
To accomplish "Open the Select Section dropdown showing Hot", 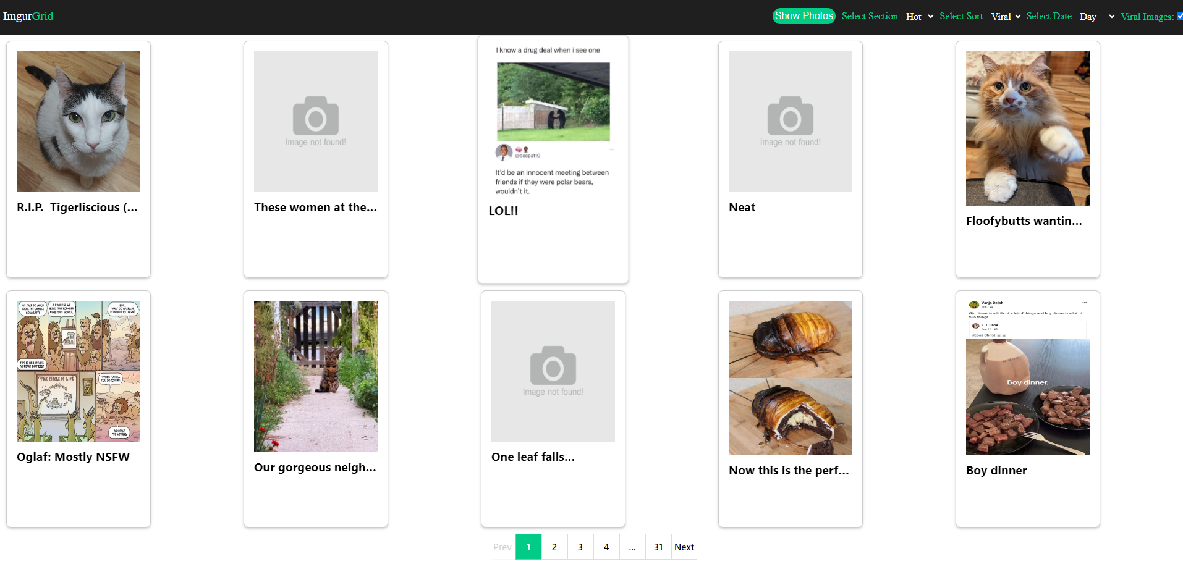I will click(919, 17).
